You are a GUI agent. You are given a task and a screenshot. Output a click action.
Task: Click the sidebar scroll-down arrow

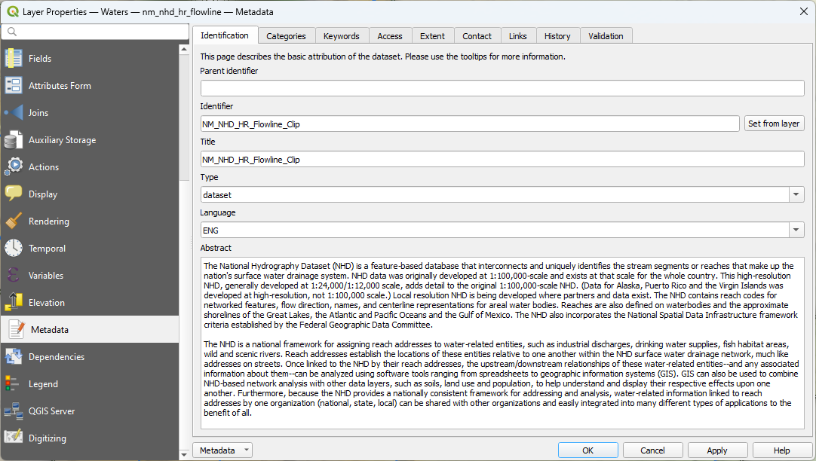(x=184, y=454)
